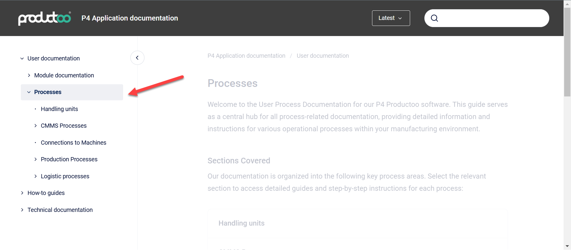Expand the Logistic processes chevron
Viewport: 571px width, 250px height.
pos(35,176)
